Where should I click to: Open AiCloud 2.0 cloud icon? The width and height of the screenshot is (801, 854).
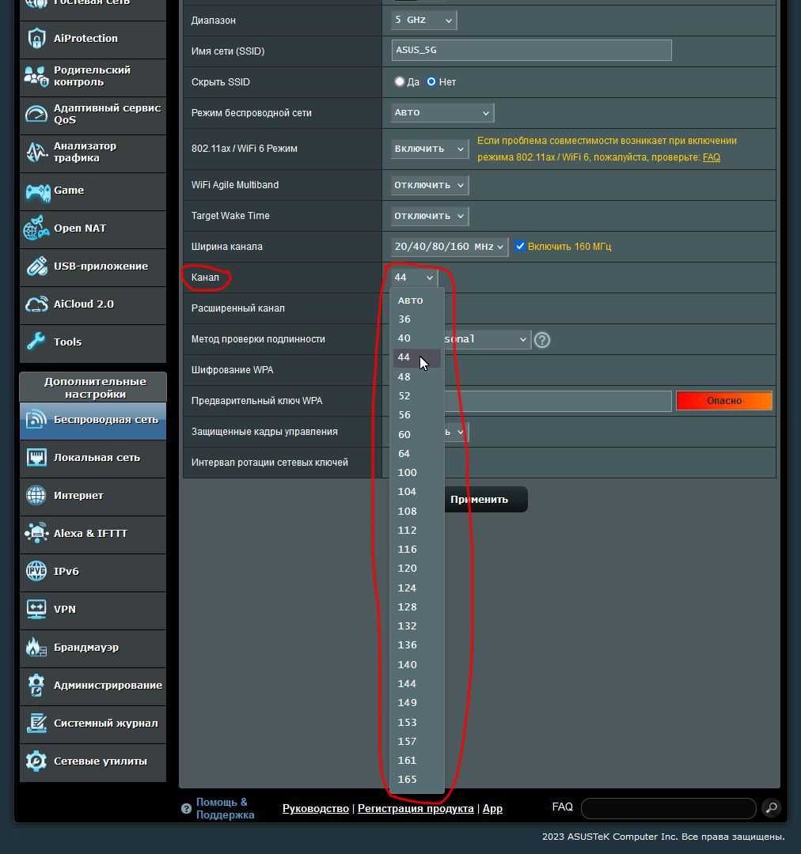pos(36,304)
